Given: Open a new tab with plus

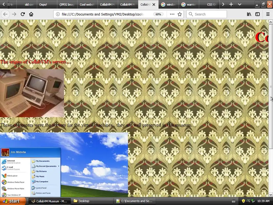Looking at the screenshot, I should (231, 4).
